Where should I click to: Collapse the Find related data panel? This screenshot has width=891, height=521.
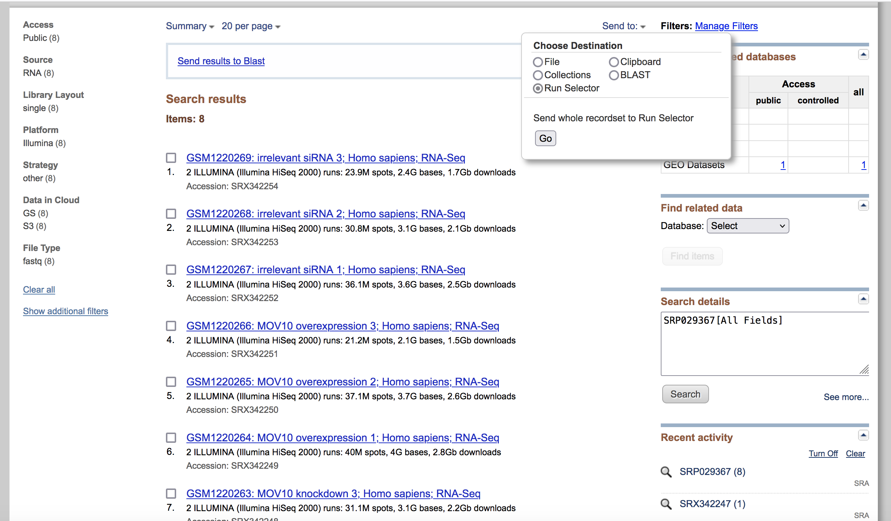pyautogui.click(x=863, y=206)
